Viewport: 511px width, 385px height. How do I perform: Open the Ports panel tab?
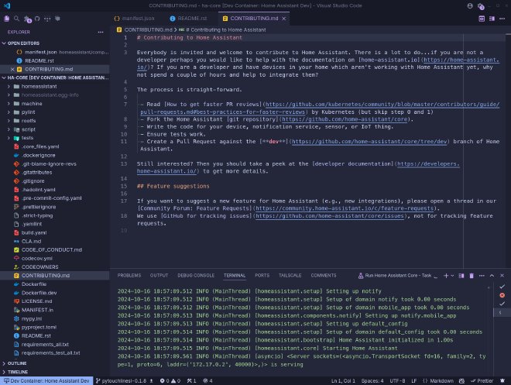tap(262, 276)
